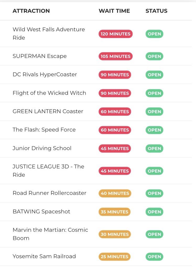Click the 40 MINUTES orange badge
Viewport: 196px width, 267px height.
115,193
